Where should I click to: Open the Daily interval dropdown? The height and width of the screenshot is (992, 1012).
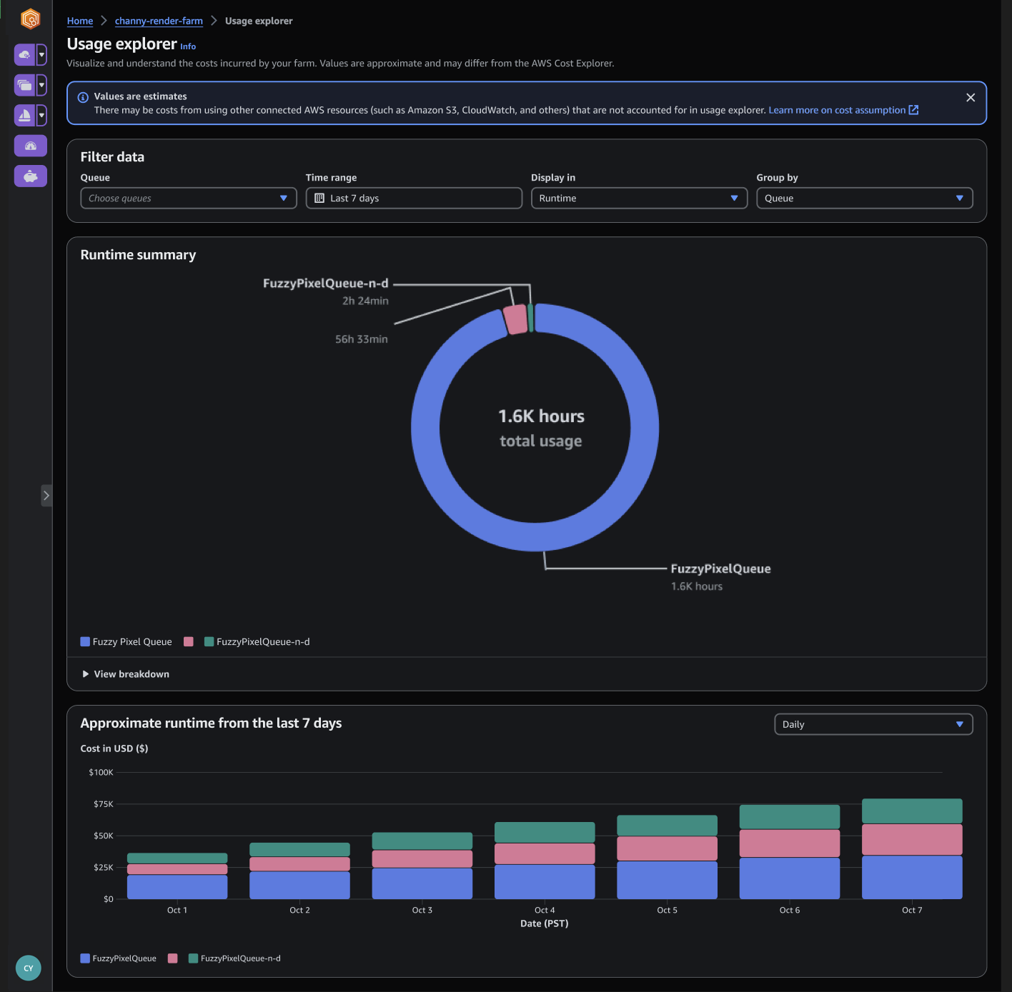(x=873, y=724)
